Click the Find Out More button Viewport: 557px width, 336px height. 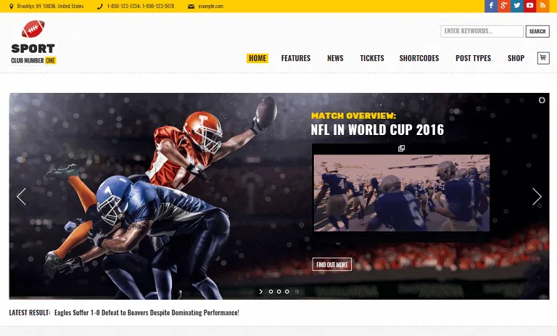click(x=332, y=265)
